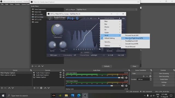Image resolution: width=175 pixels, height=98 pixels.
Task: Click the Threshold knob in Pro-G
Action: [x=57, y=29]
